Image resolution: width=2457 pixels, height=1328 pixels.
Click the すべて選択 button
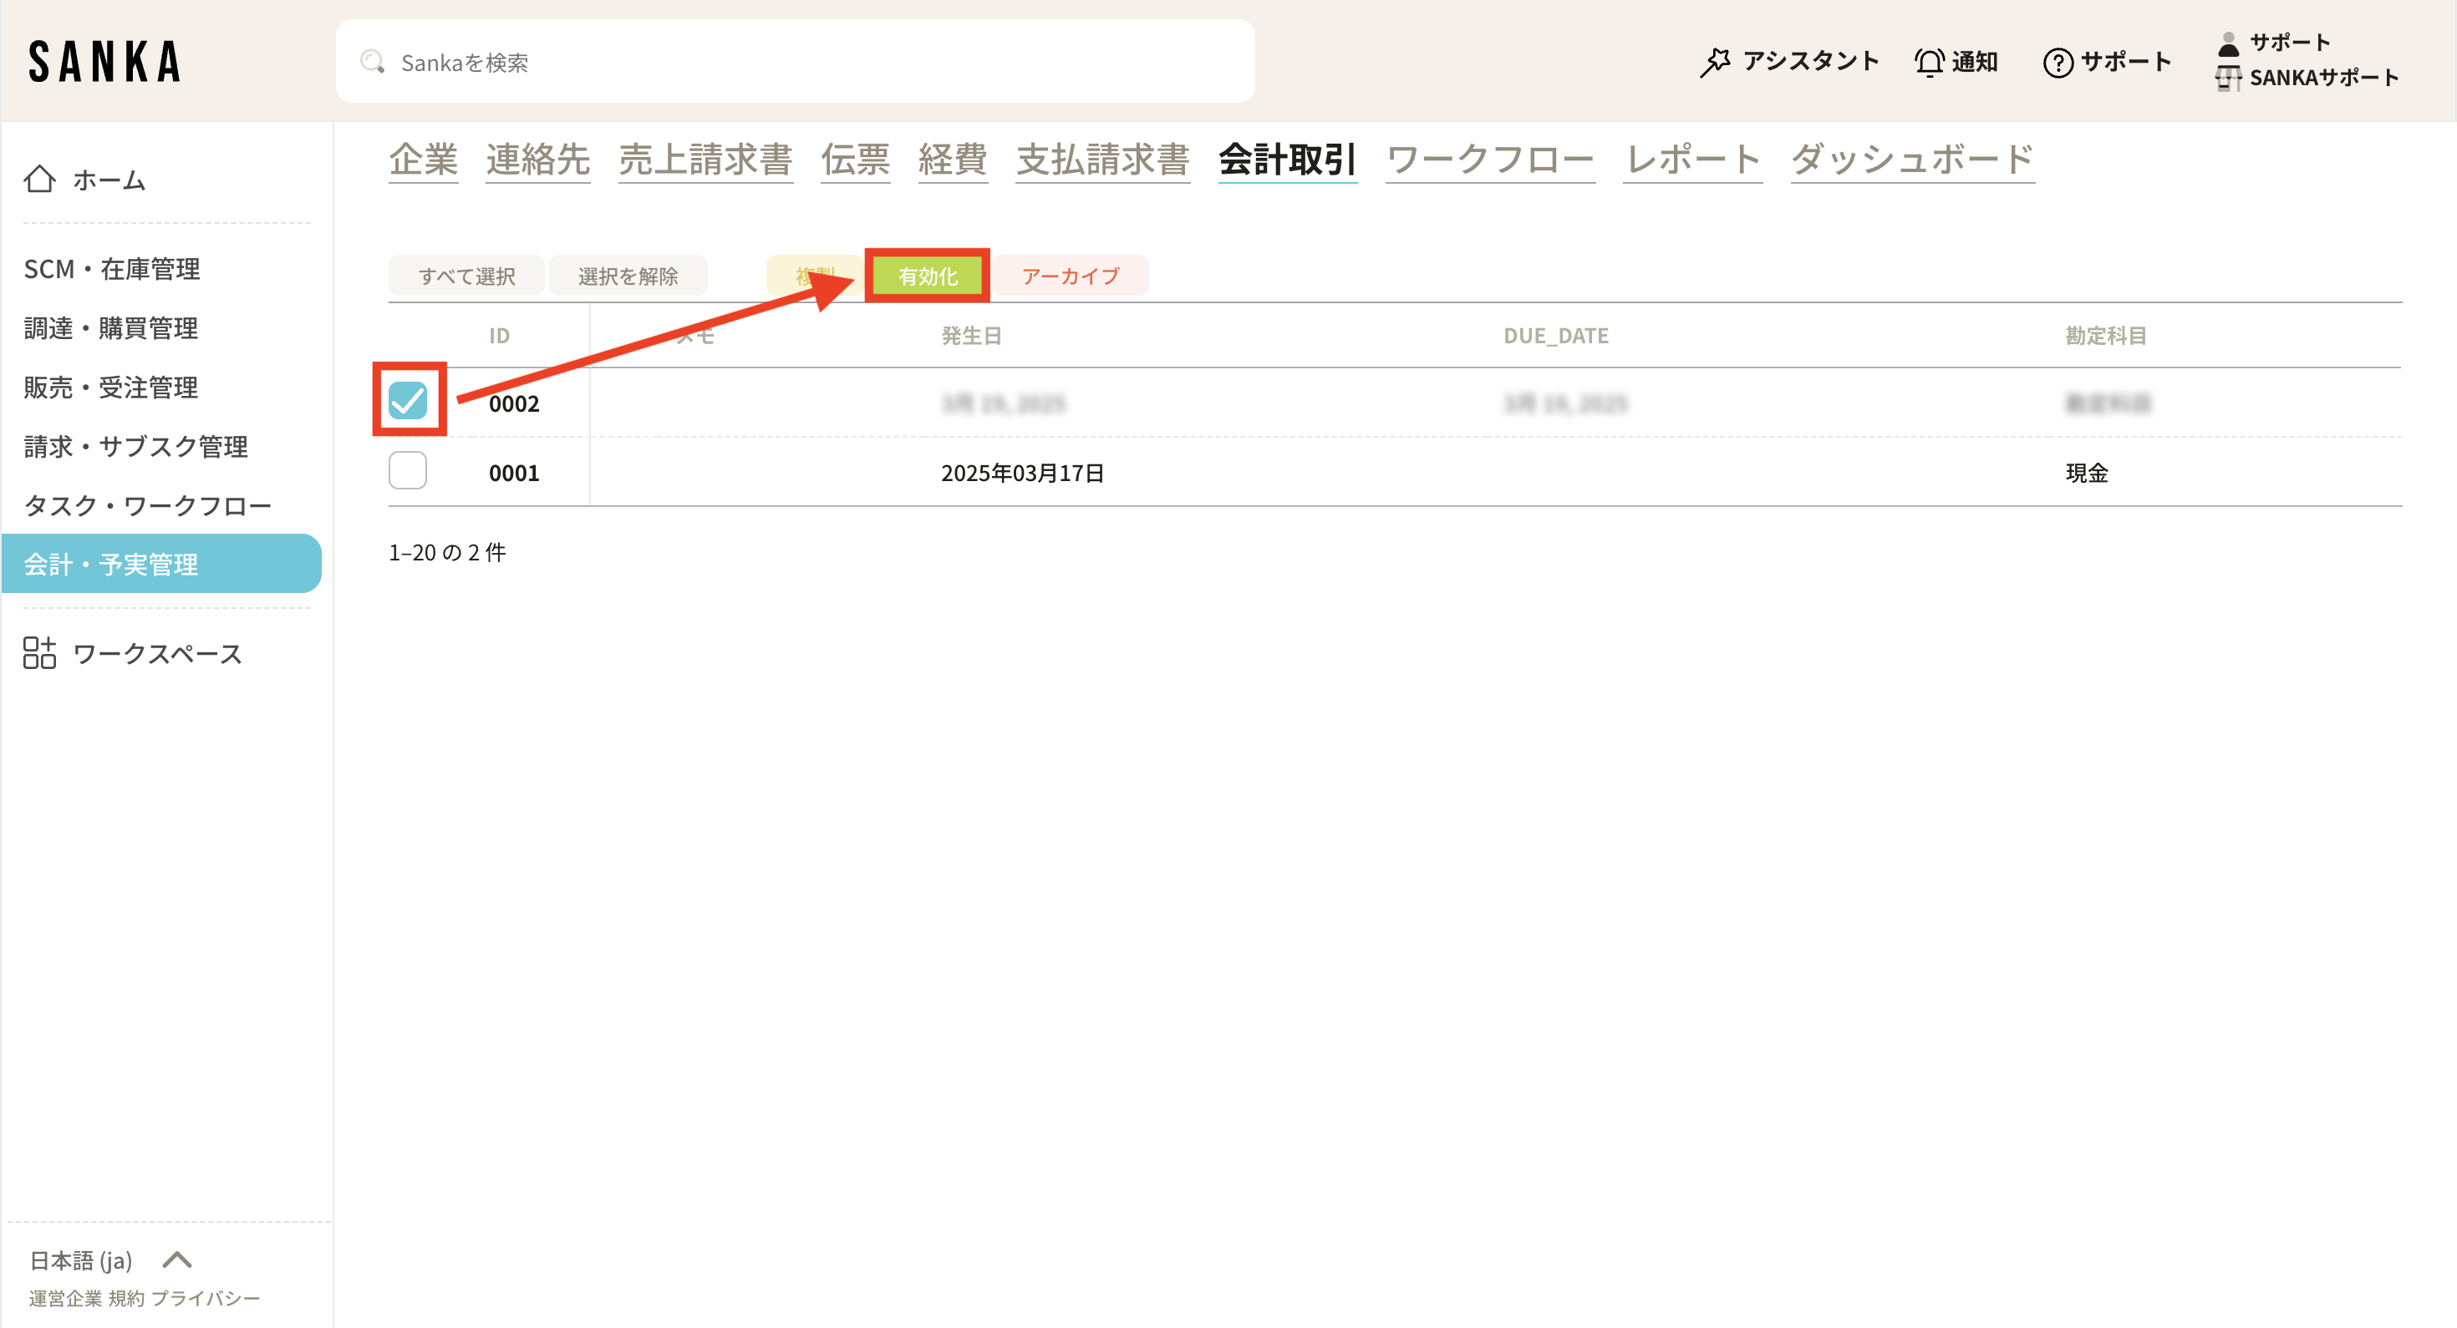point(466,276)
